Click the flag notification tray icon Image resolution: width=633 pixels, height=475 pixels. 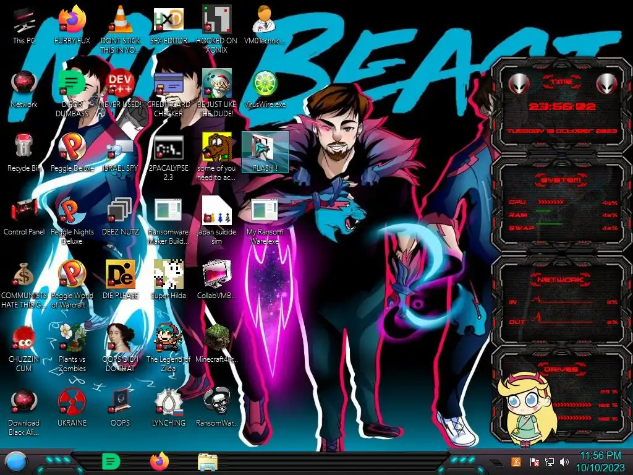[x=535, y=462]
